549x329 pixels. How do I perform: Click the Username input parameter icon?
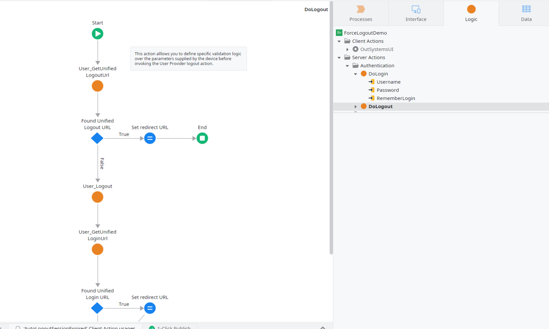pos(371,82)
